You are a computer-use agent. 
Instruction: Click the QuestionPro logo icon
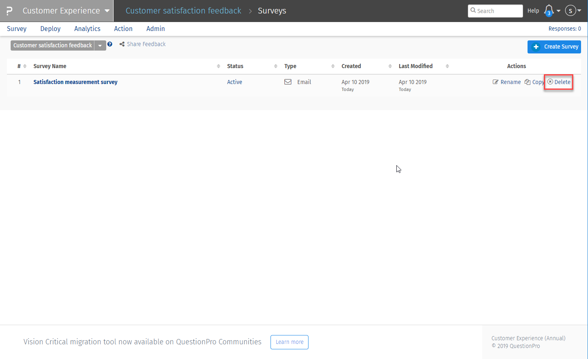tap(9, 11)
